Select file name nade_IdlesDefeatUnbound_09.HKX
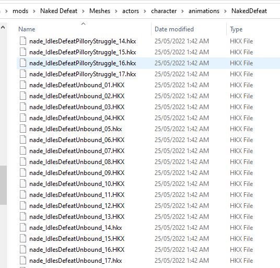280x268 pixels. pos(77,173)
